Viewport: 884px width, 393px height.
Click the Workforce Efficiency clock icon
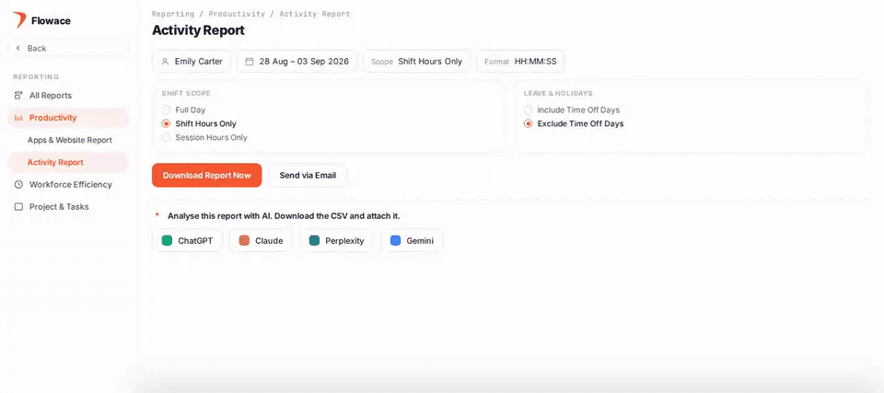18,184
